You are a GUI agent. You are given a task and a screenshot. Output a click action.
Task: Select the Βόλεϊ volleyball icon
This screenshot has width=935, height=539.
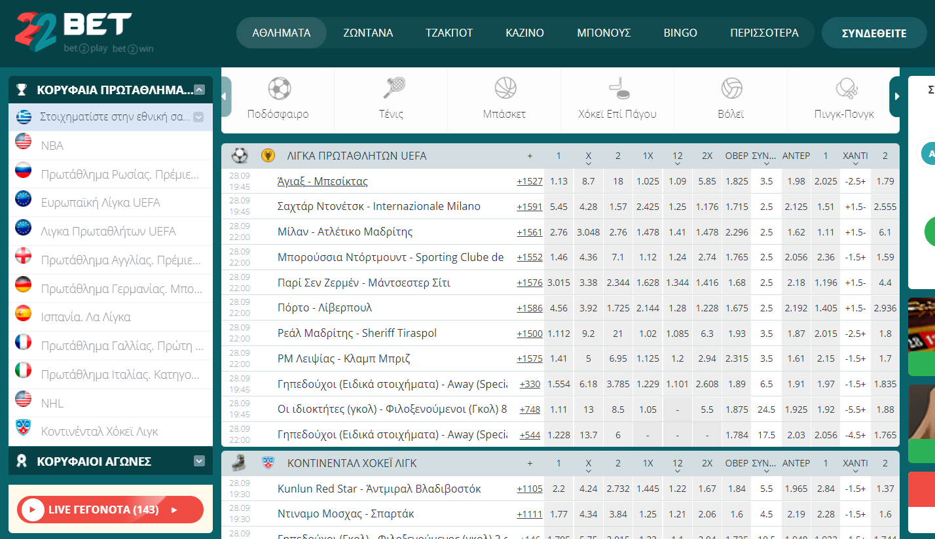[731, 88]
